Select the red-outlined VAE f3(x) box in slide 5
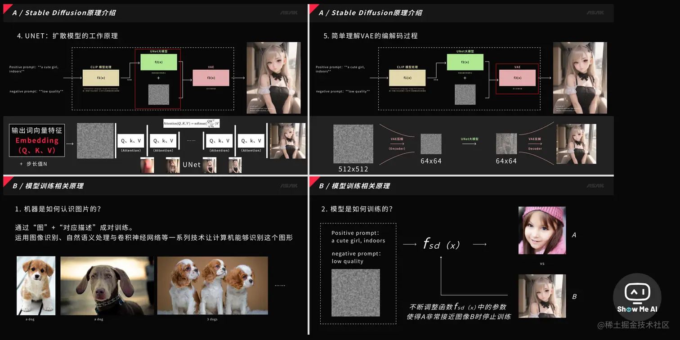The height and width of the screenshot is (340, 680). tap(517, 79)
